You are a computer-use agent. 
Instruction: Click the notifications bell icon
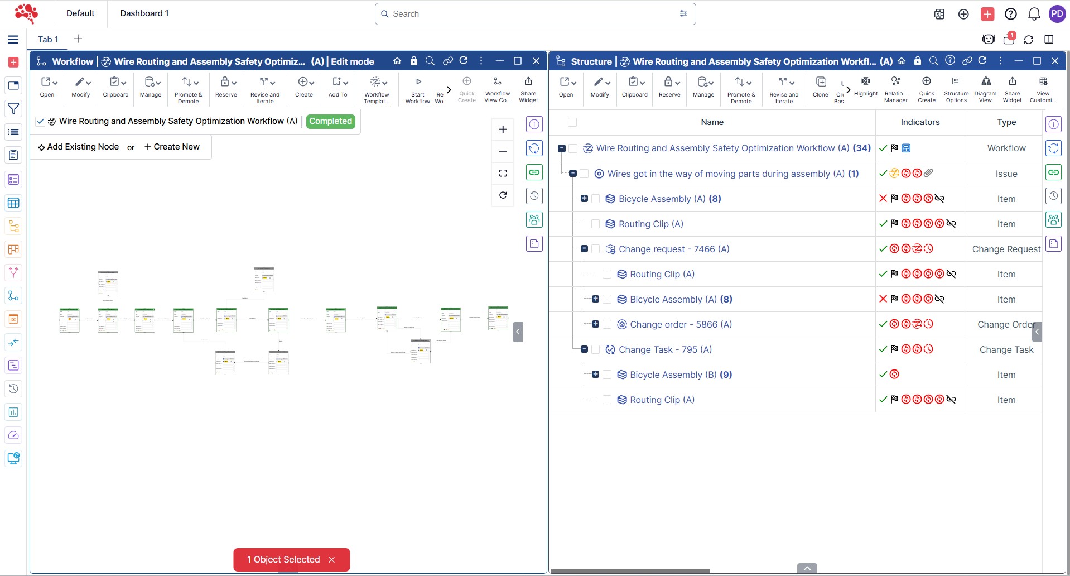pos(1034,14)
